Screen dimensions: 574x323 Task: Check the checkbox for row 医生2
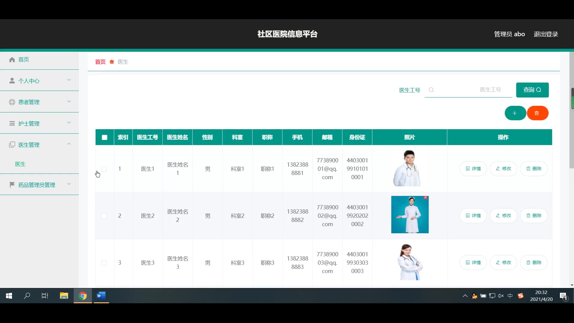pyautogui.click(x=104, y=216)
